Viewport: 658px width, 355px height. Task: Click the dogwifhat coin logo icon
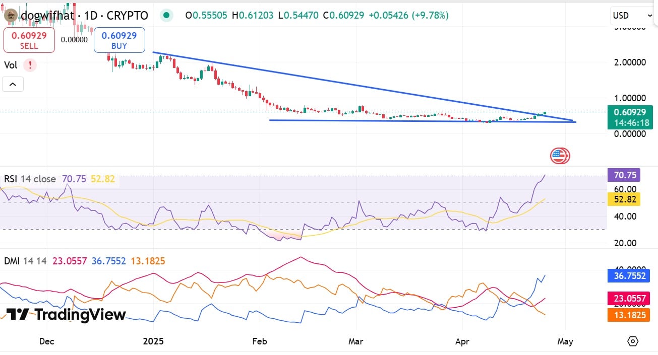click(x=11, y=16)
